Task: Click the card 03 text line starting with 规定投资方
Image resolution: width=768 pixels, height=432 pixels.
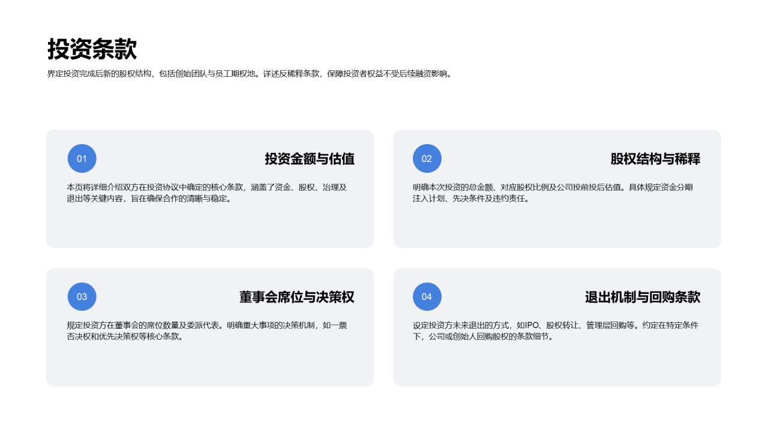Action: (207, 325)
